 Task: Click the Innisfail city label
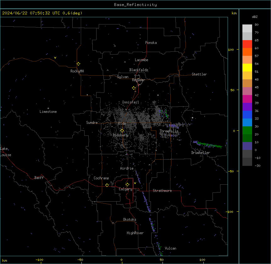[130, 102]
